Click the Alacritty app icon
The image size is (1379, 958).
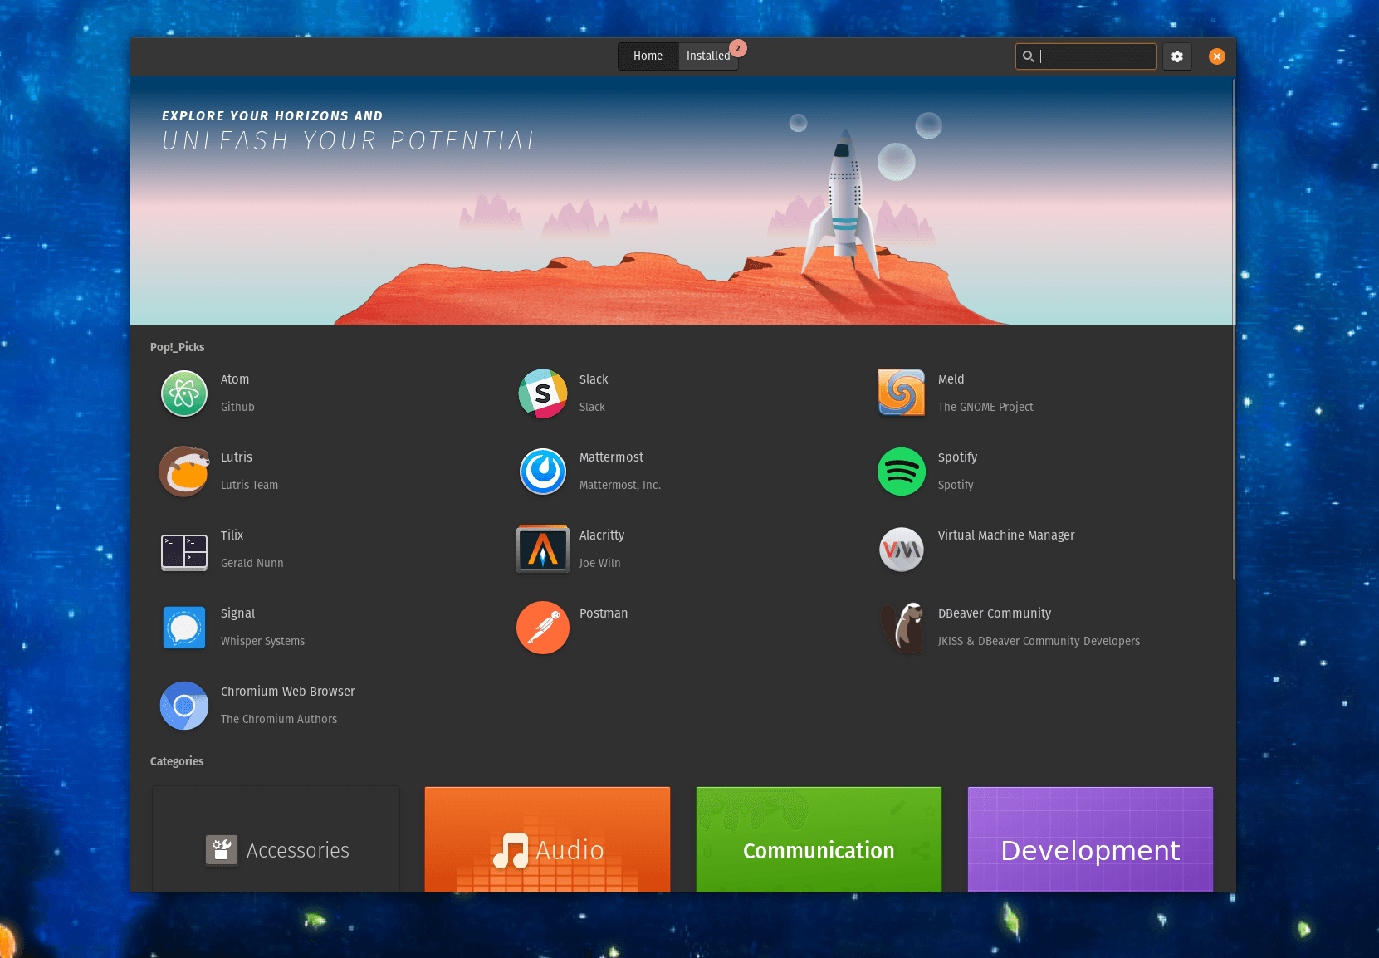[543, 550]
